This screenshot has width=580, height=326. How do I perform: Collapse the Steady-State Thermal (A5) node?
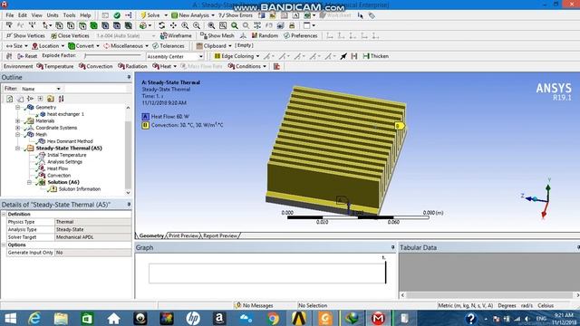(17, 149)
